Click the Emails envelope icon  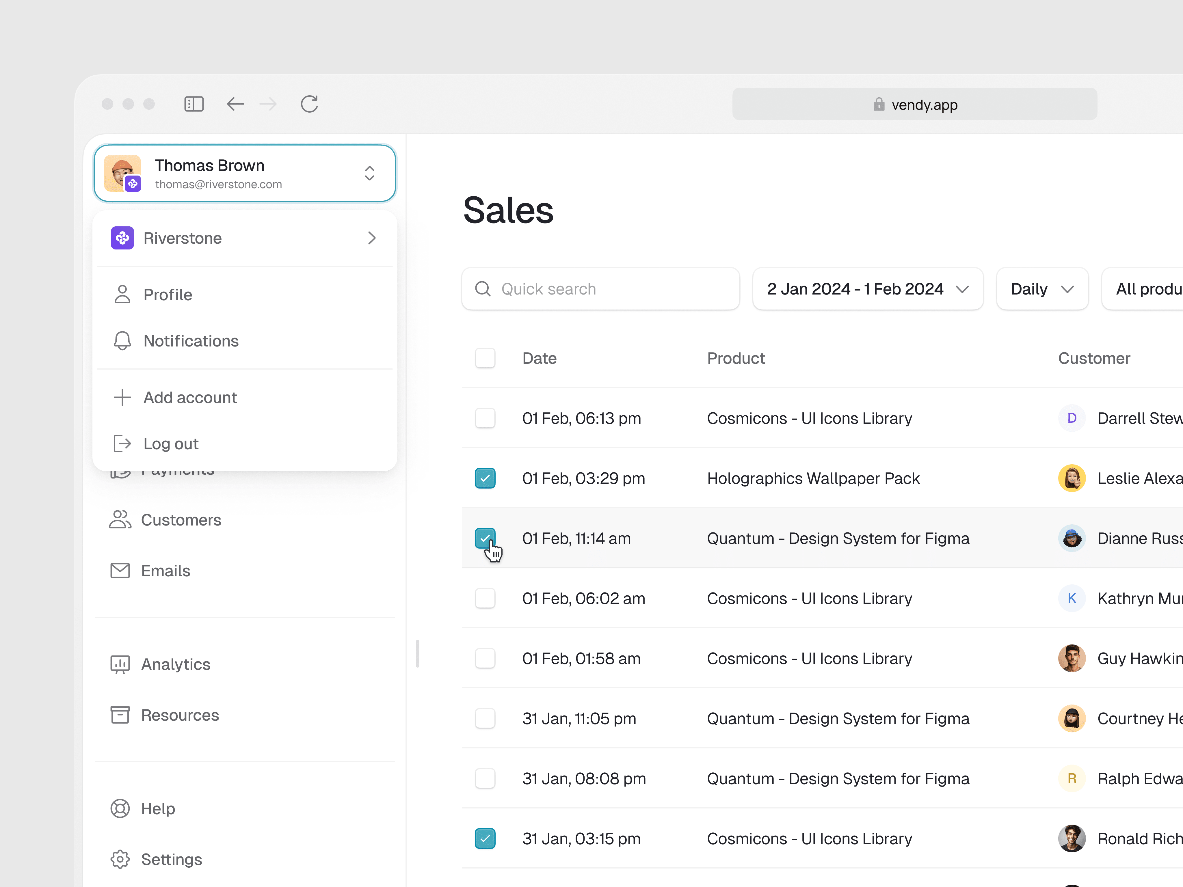pyautogui.click(x=120, y=571)
